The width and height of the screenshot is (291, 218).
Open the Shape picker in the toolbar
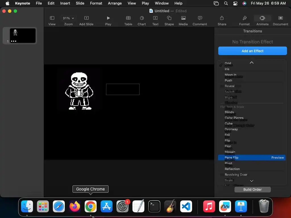coord(169,21)
